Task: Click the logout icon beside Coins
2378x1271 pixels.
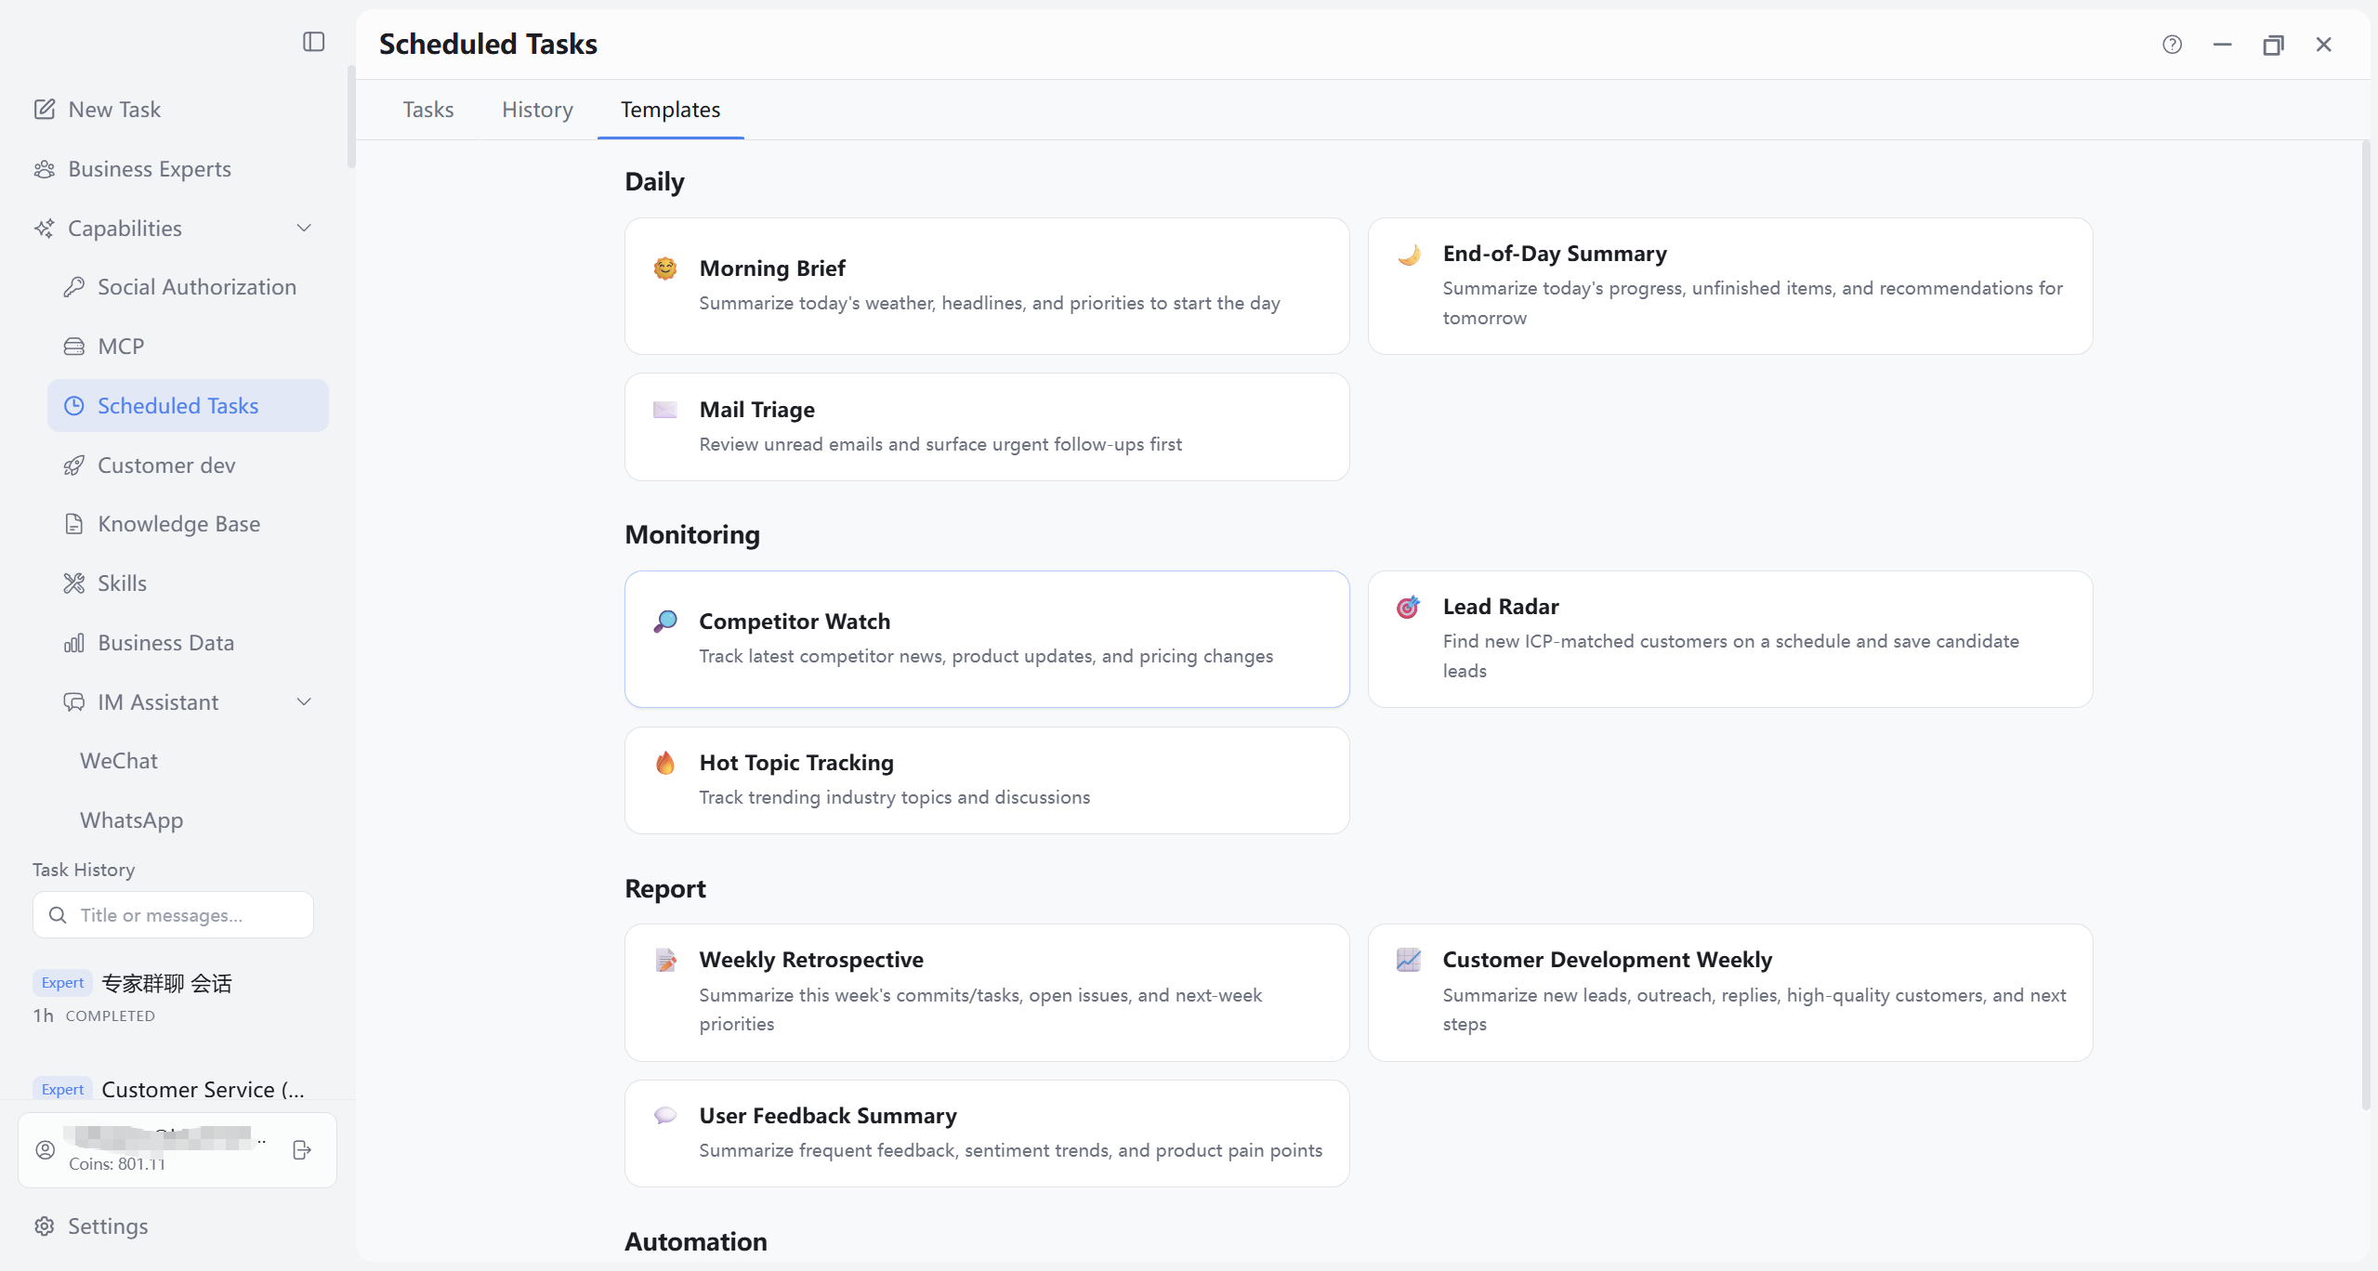Action: point(302,1150)
